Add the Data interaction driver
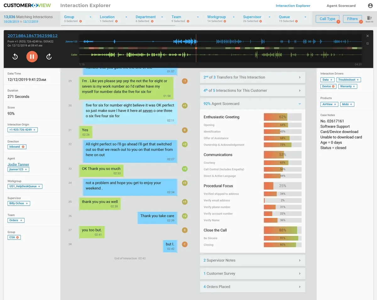The height and width of the screenshot is (300, 377). pyautogui.click(x=331, y=80)
